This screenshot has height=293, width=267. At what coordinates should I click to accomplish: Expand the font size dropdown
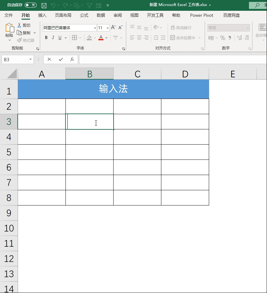(107, 28)
